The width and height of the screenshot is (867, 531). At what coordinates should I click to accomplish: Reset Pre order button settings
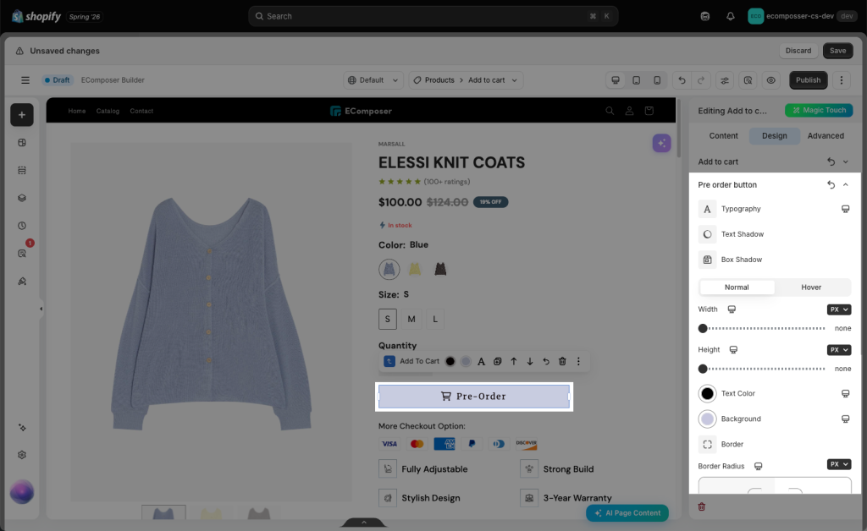coord(831,185)
